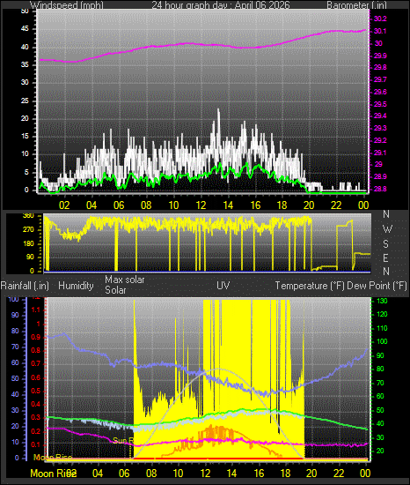410x485 pixels.
Task: Select the "Rainfall (.in)" label
Action: [x=25, y=286]
